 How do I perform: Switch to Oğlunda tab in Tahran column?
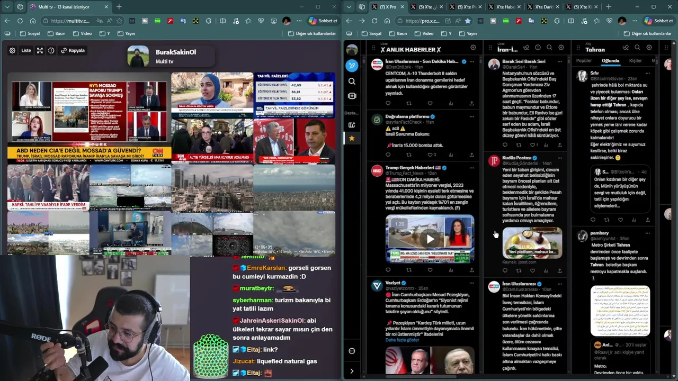(x=610, y=61)
